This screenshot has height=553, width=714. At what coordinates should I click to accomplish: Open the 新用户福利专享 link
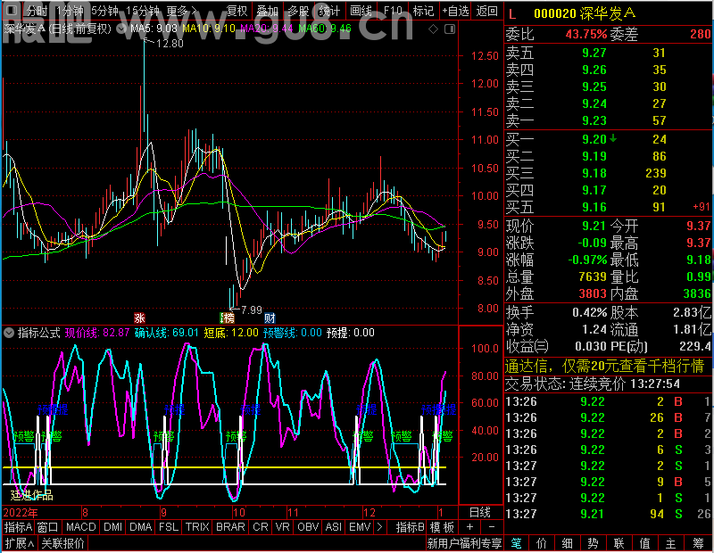[x=464, y=543]
